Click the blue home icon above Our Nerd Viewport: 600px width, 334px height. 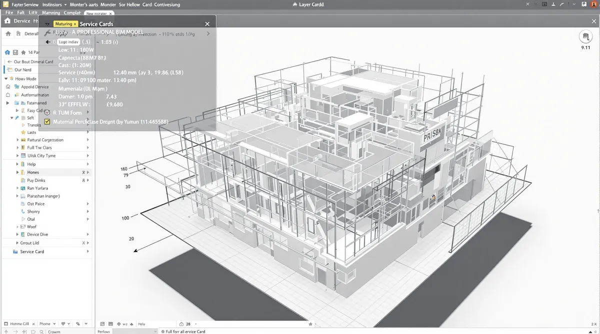(7, 52)
